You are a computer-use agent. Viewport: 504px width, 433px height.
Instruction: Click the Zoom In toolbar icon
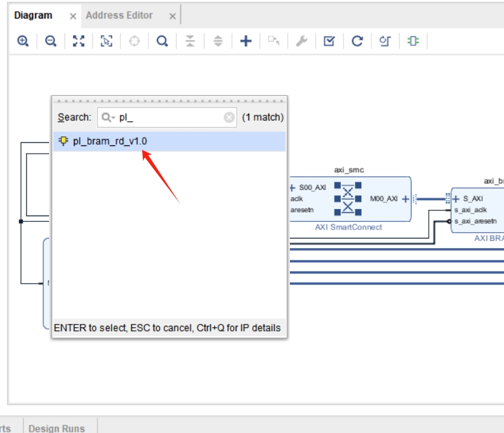(23, 41)
